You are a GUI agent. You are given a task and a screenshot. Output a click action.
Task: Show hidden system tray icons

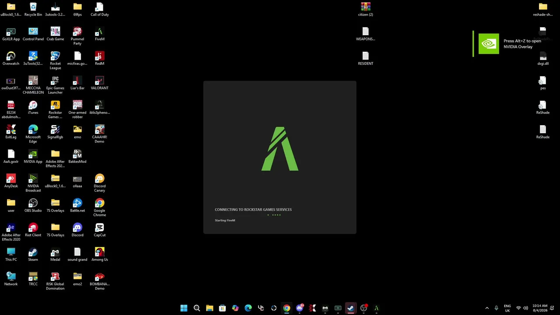tap(487, 308)
